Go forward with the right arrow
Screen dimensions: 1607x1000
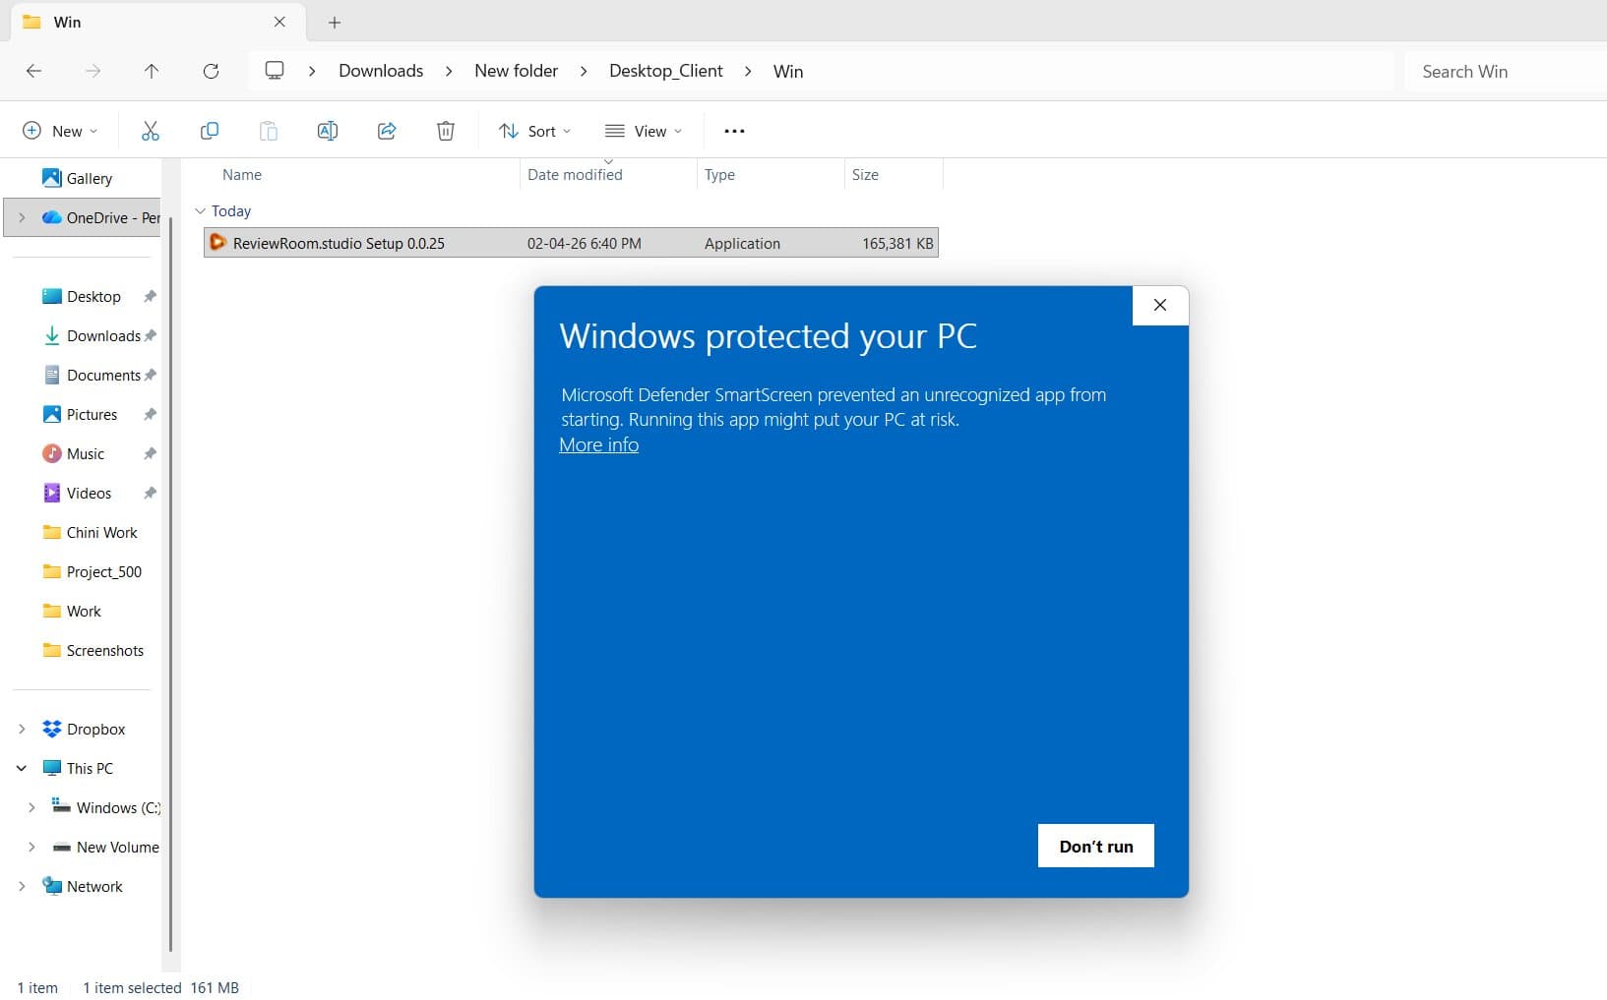[x=93, y=71]
